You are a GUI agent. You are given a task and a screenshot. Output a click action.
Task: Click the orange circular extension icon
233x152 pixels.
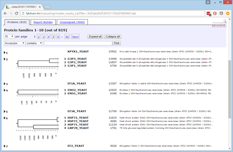click(x=227, y=13)
